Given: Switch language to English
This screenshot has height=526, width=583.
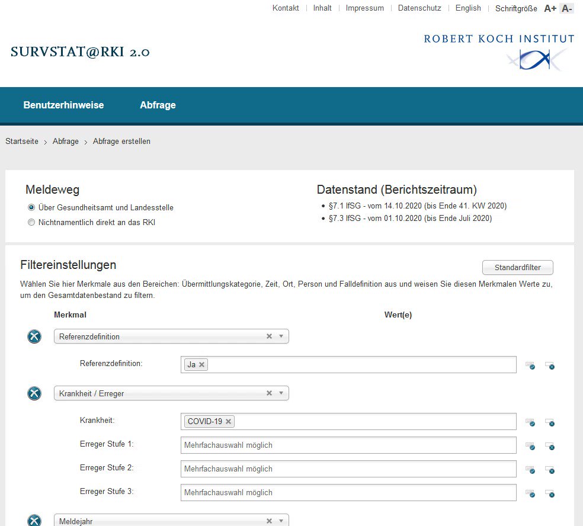Looking at the screenshot, I should [x=468, y=8].
